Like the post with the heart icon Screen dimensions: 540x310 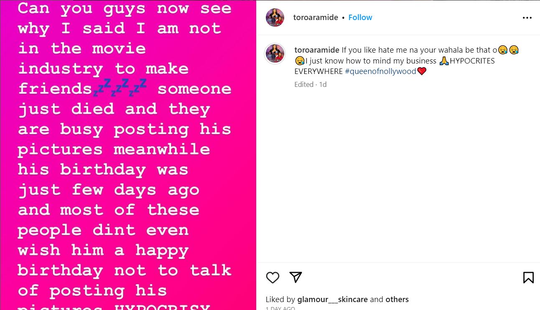(273, 277)
